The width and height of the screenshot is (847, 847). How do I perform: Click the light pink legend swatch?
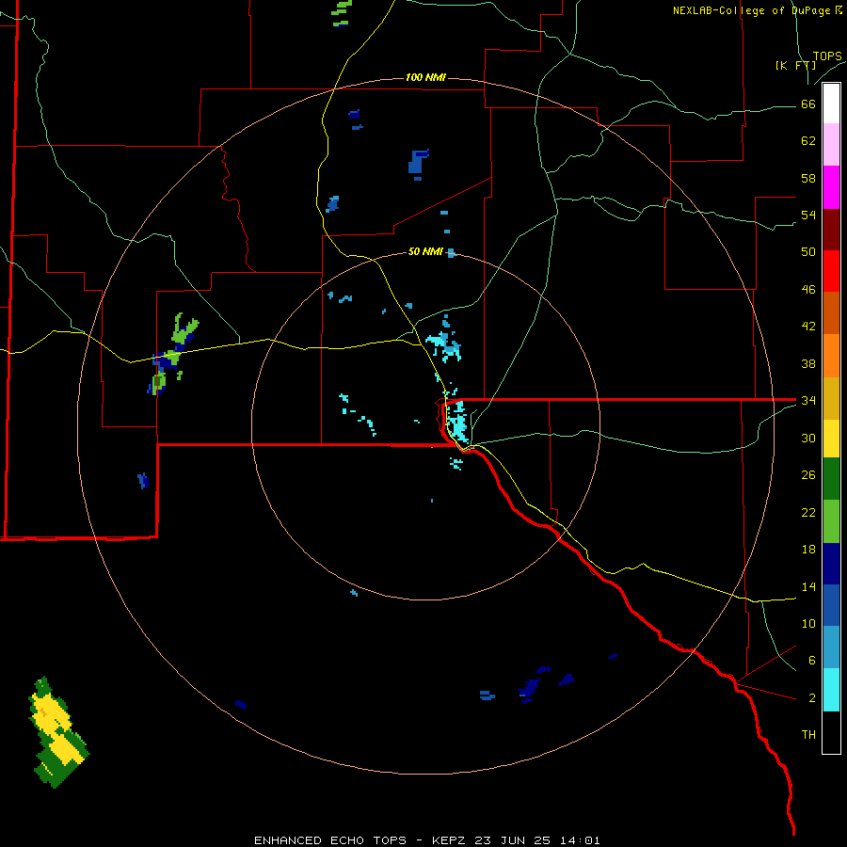831,145
